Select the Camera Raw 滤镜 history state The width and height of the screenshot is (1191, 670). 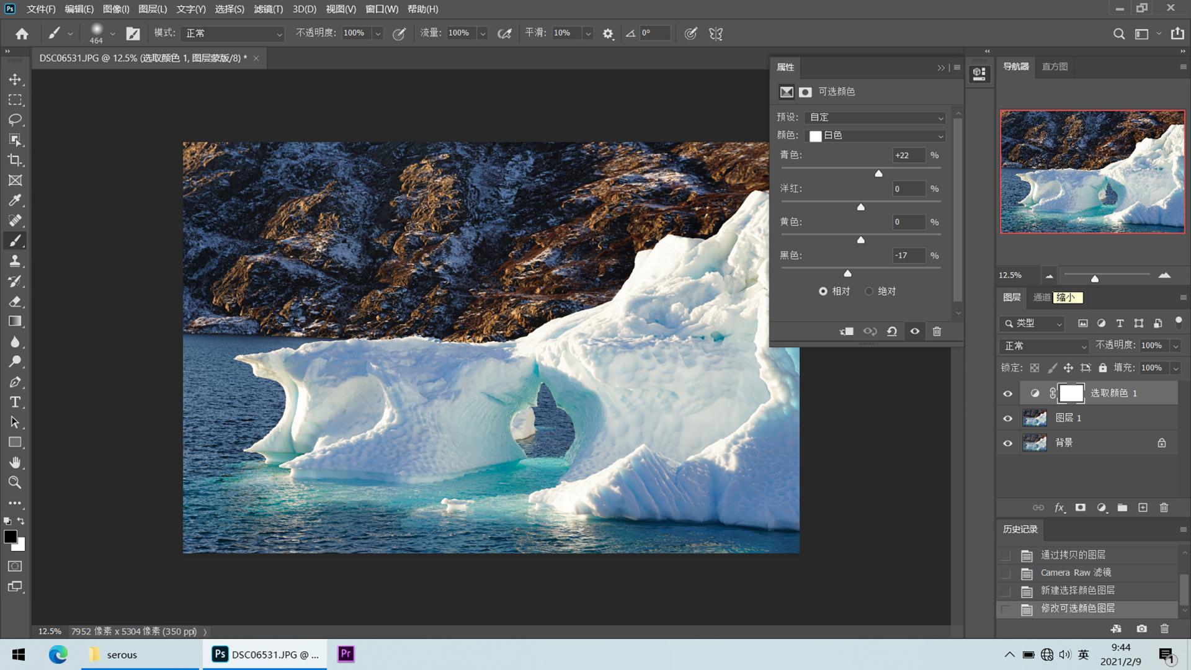point(1075,573)
